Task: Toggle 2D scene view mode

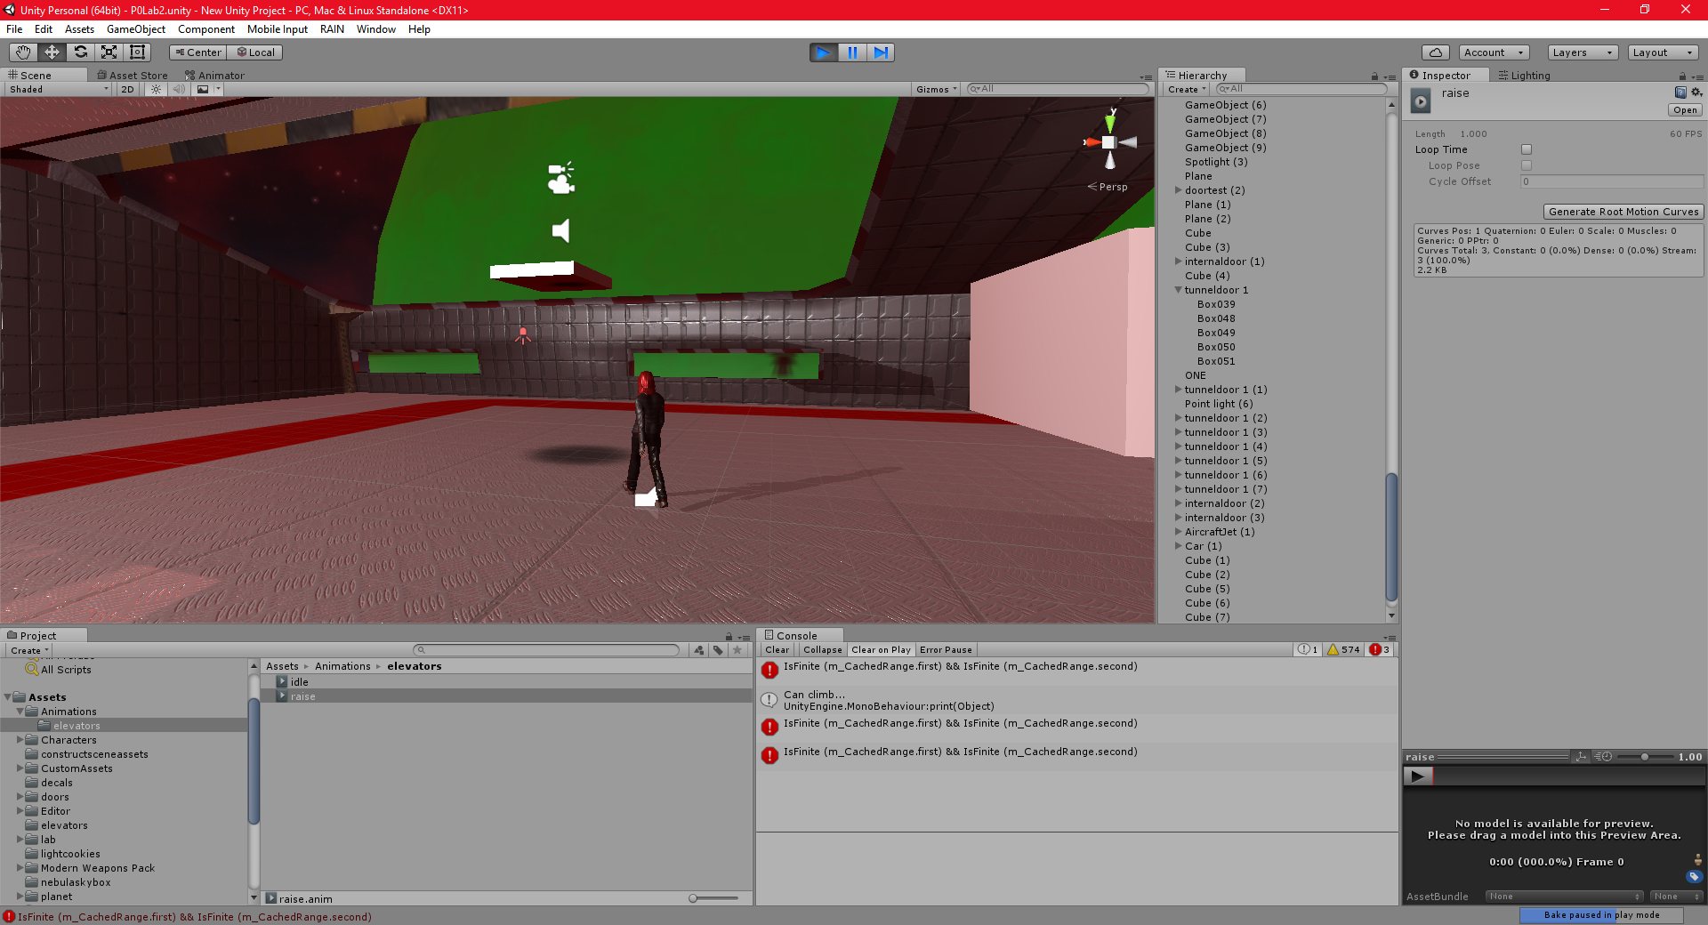Action: (128, 89)
